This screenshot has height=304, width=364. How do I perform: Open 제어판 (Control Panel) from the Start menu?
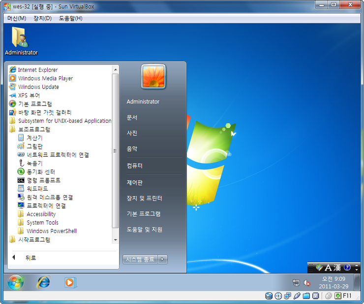pos(134,182)
